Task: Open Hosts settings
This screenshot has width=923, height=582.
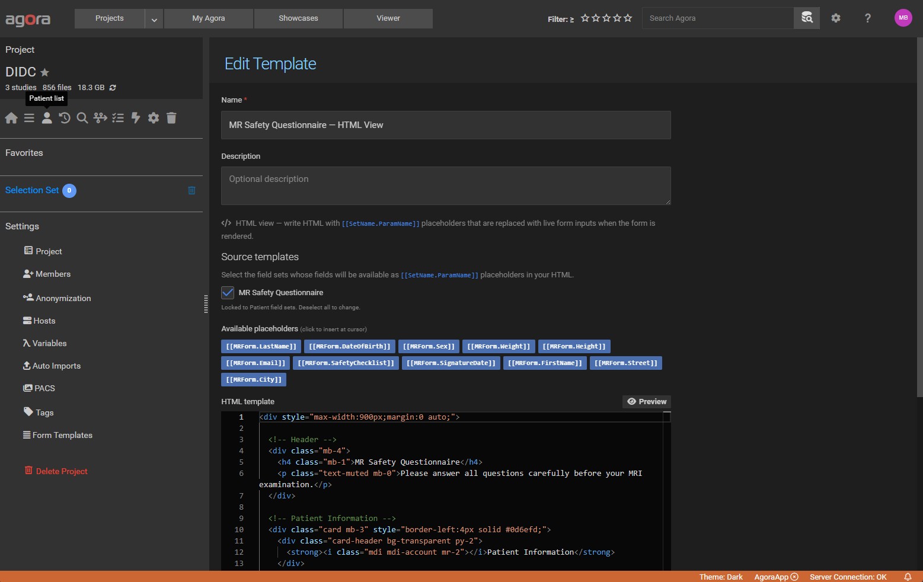Action: (x=39, y=321)
